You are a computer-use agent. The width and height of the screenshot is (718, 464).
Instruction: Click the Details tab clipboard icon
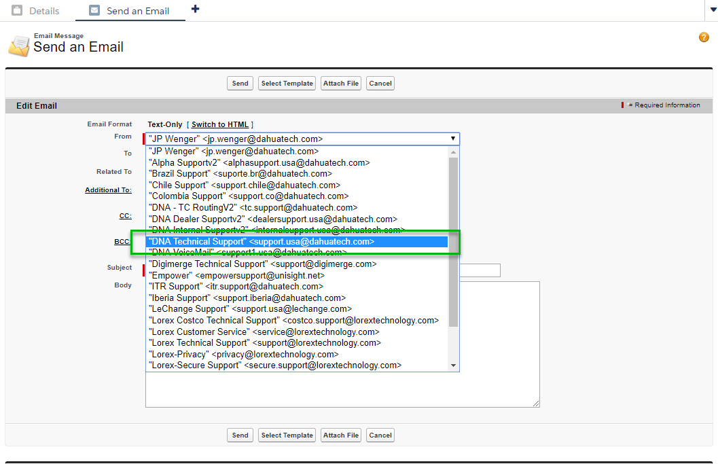[17, 10]
